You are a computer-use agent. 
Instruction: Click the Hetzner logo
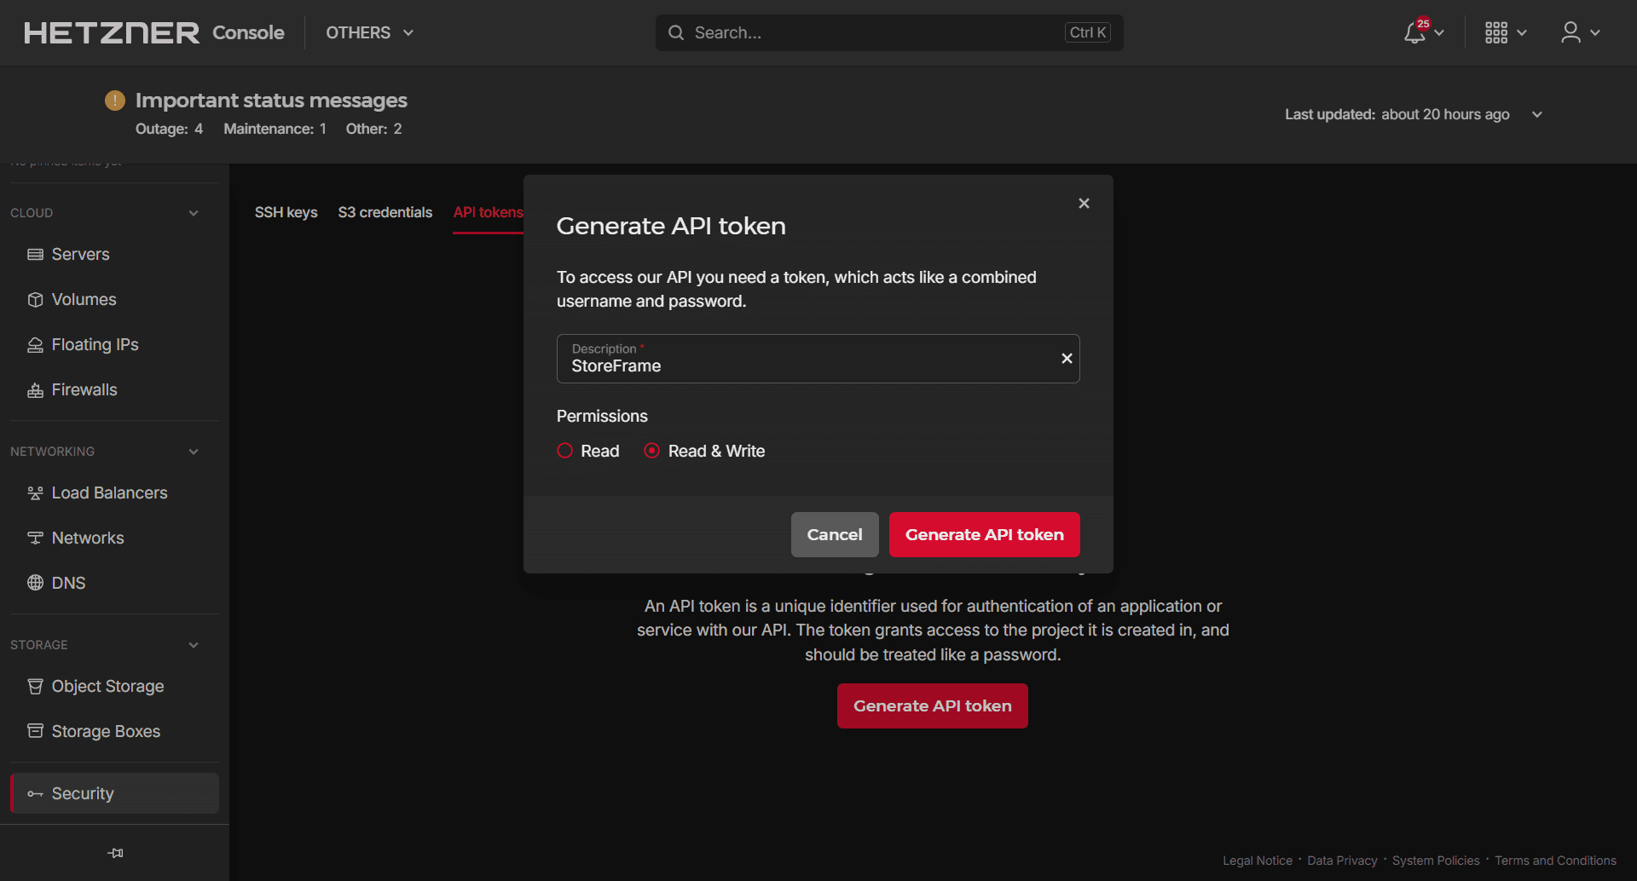pyautogui.click(x=112, y=32)
